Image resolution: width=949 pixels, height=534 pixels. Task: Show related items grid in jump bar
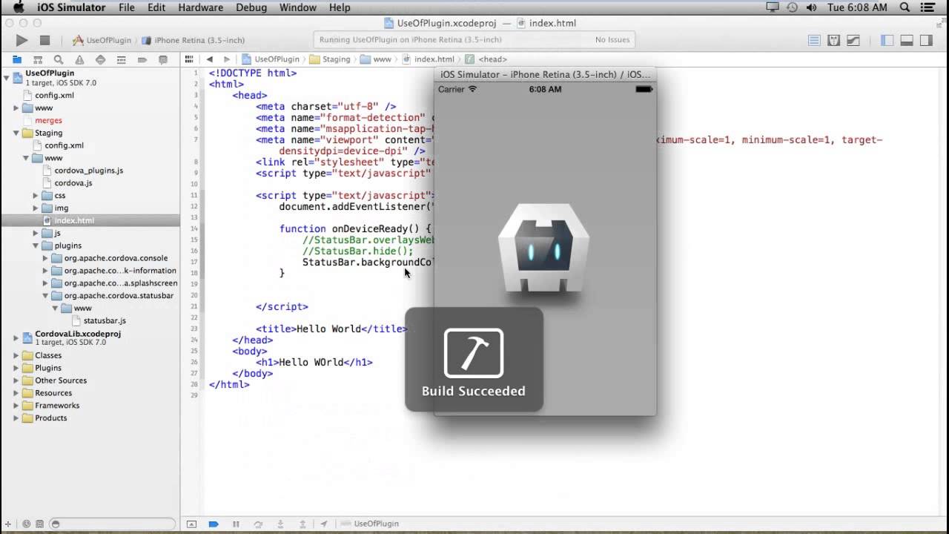point(189,59)
